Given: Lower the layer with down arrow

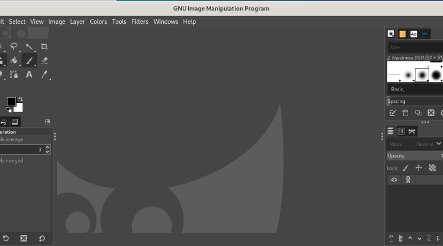Looking at the screenshot, I should coord(420,239).
